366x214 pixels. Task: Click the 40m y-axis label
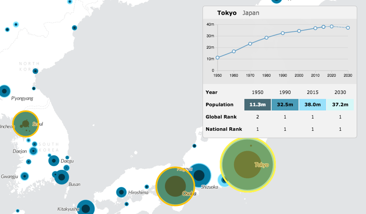(210, 24)
